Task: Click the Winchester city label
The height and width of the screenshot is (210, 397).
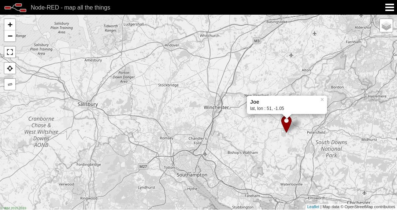Action: [216, 107]
